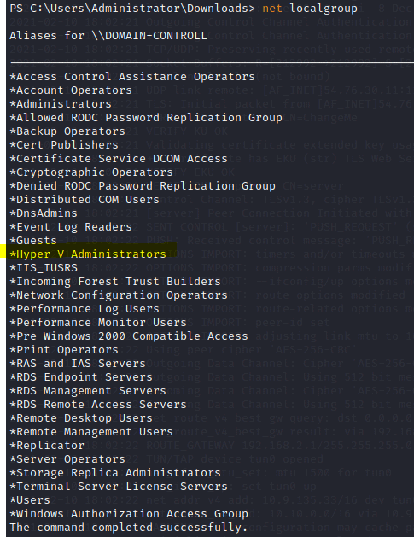The height and width of the screenshot is (537, 414).
Task: Click 'The command completed successfully.' message
Action: [129, 528]
